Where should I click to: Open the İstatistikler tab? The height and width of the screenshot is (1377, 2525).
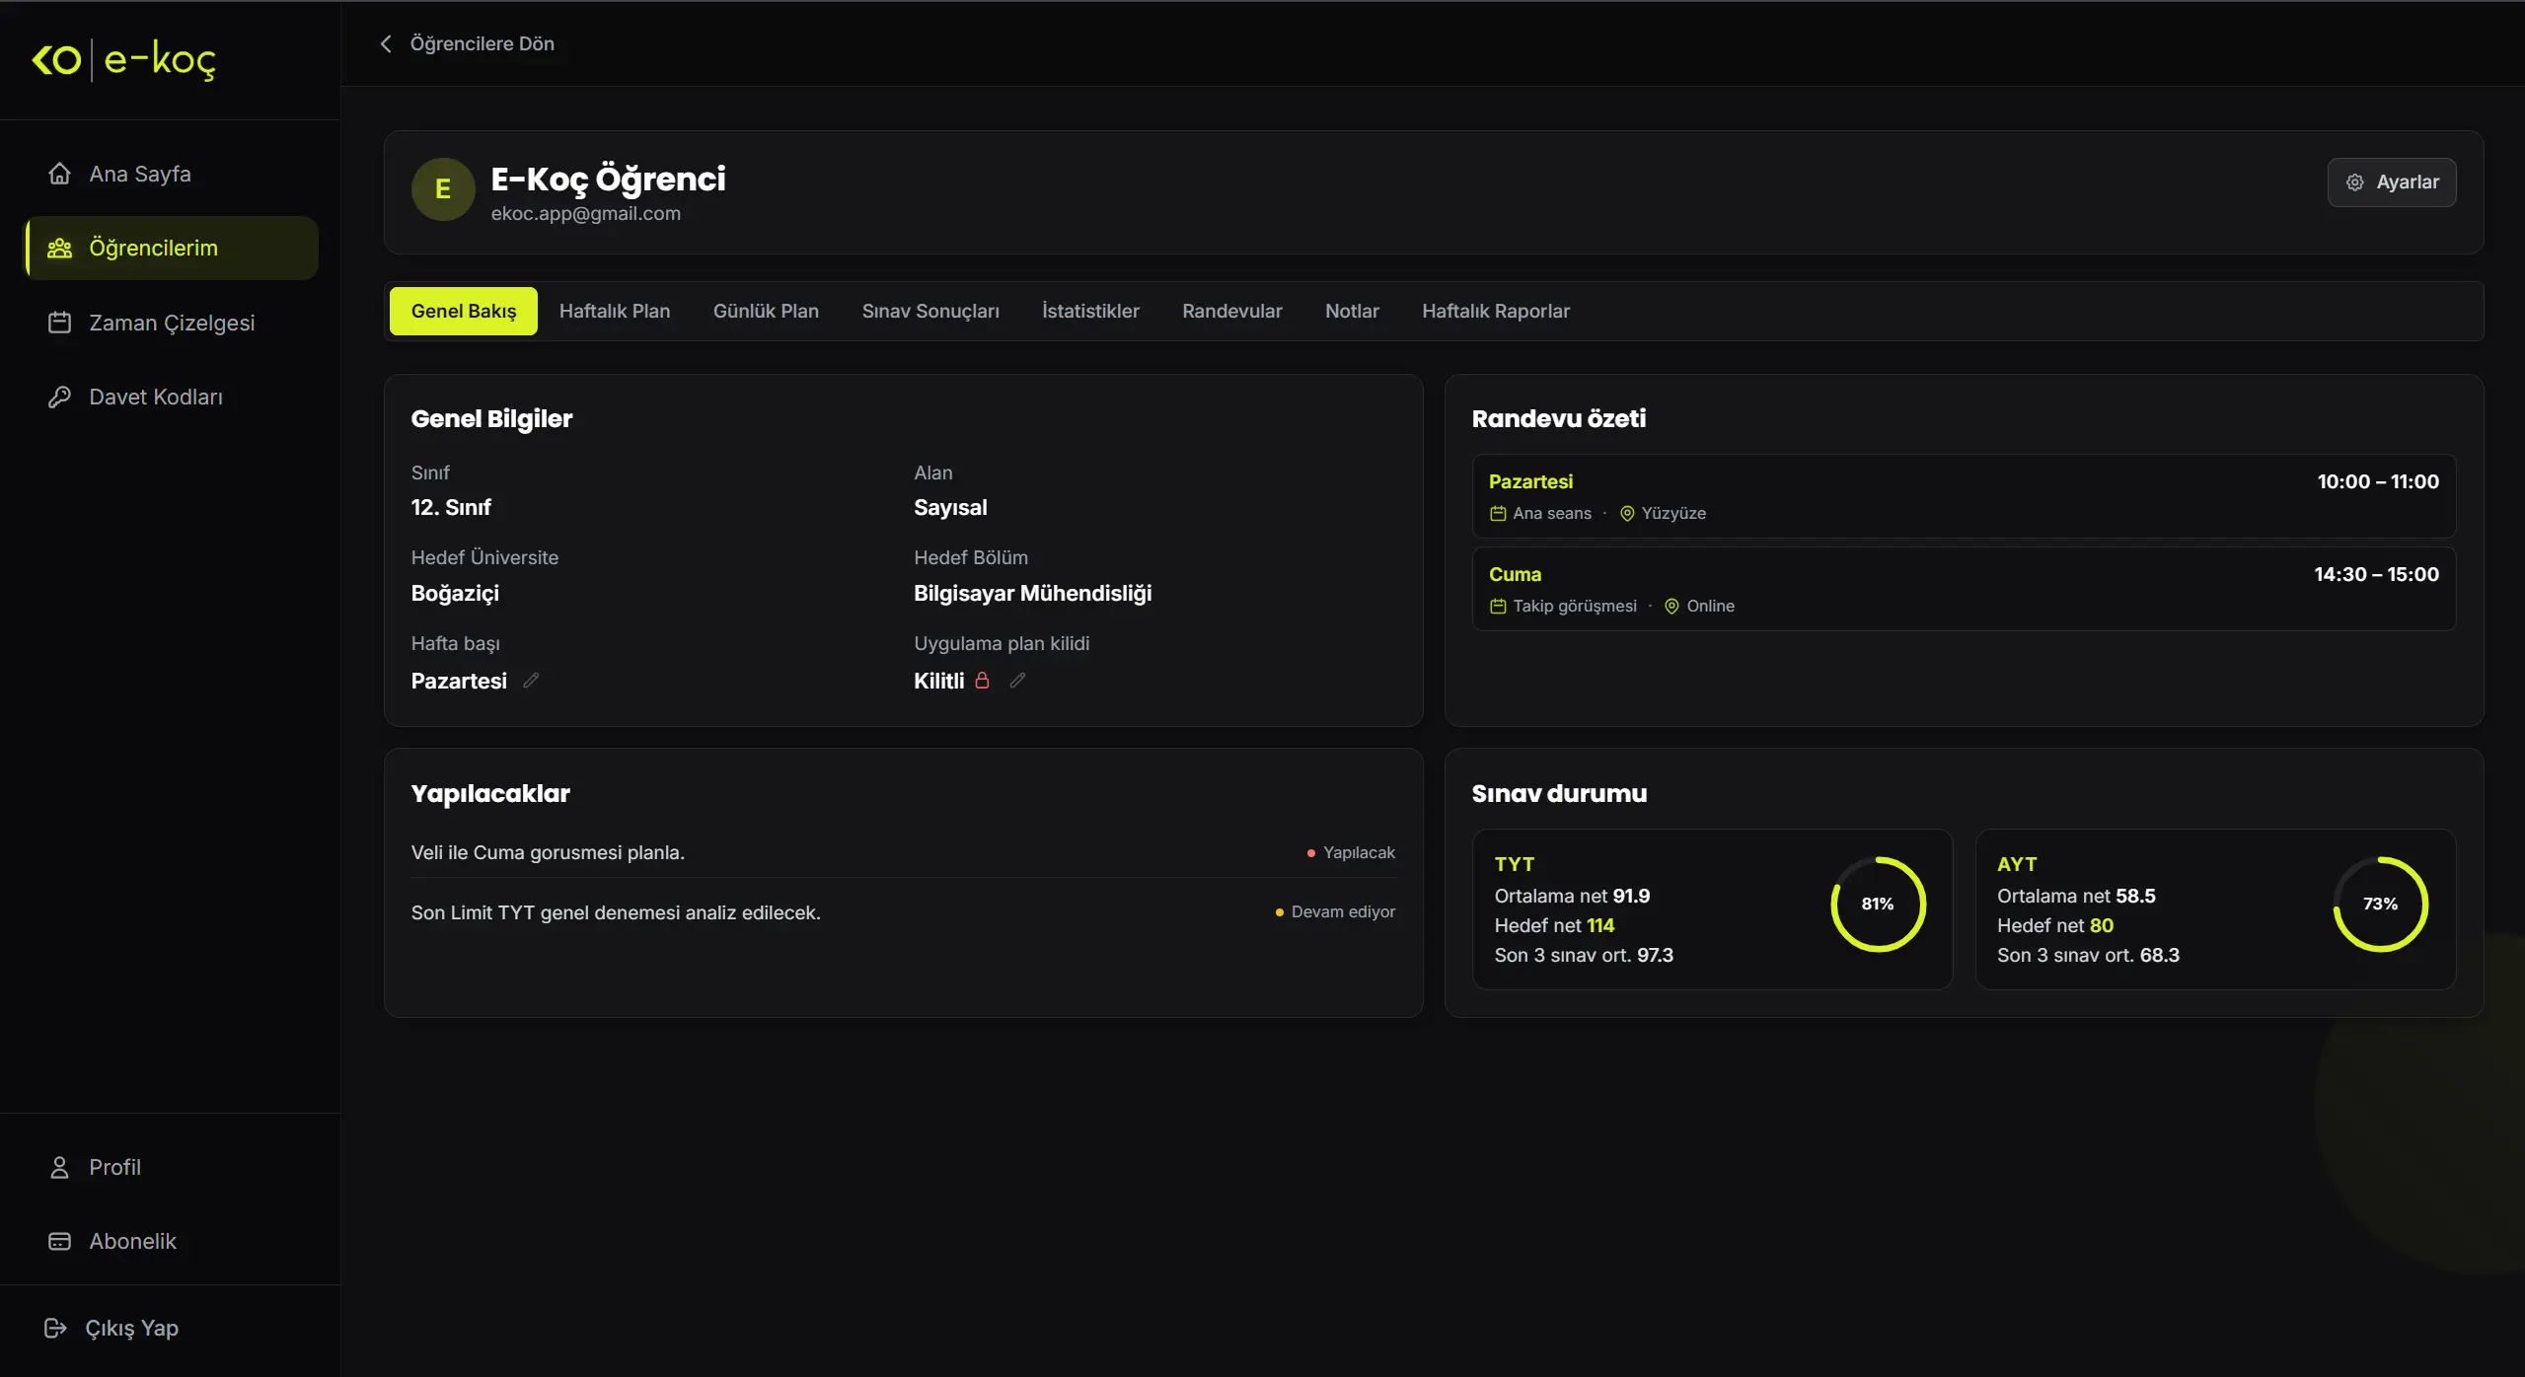tap(1090, 311)
